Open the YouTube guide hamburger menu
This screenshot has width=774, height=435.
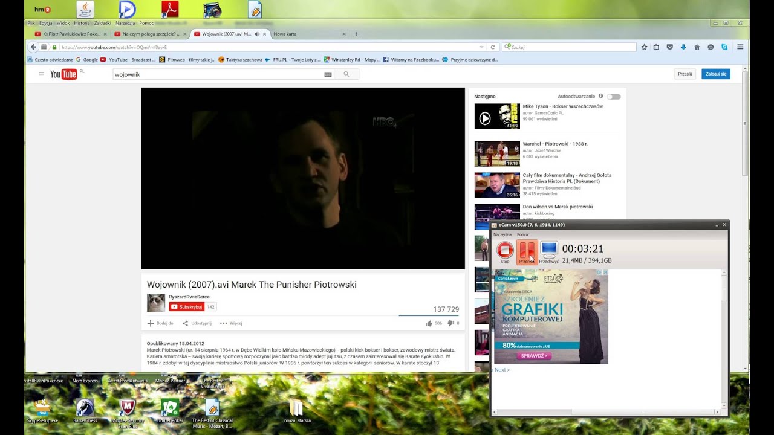(x=41, y=74)
